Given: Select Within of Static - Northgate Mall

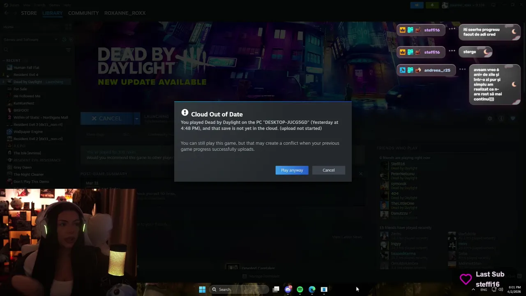Looking at the screenshot, I should tap(41, 118).
